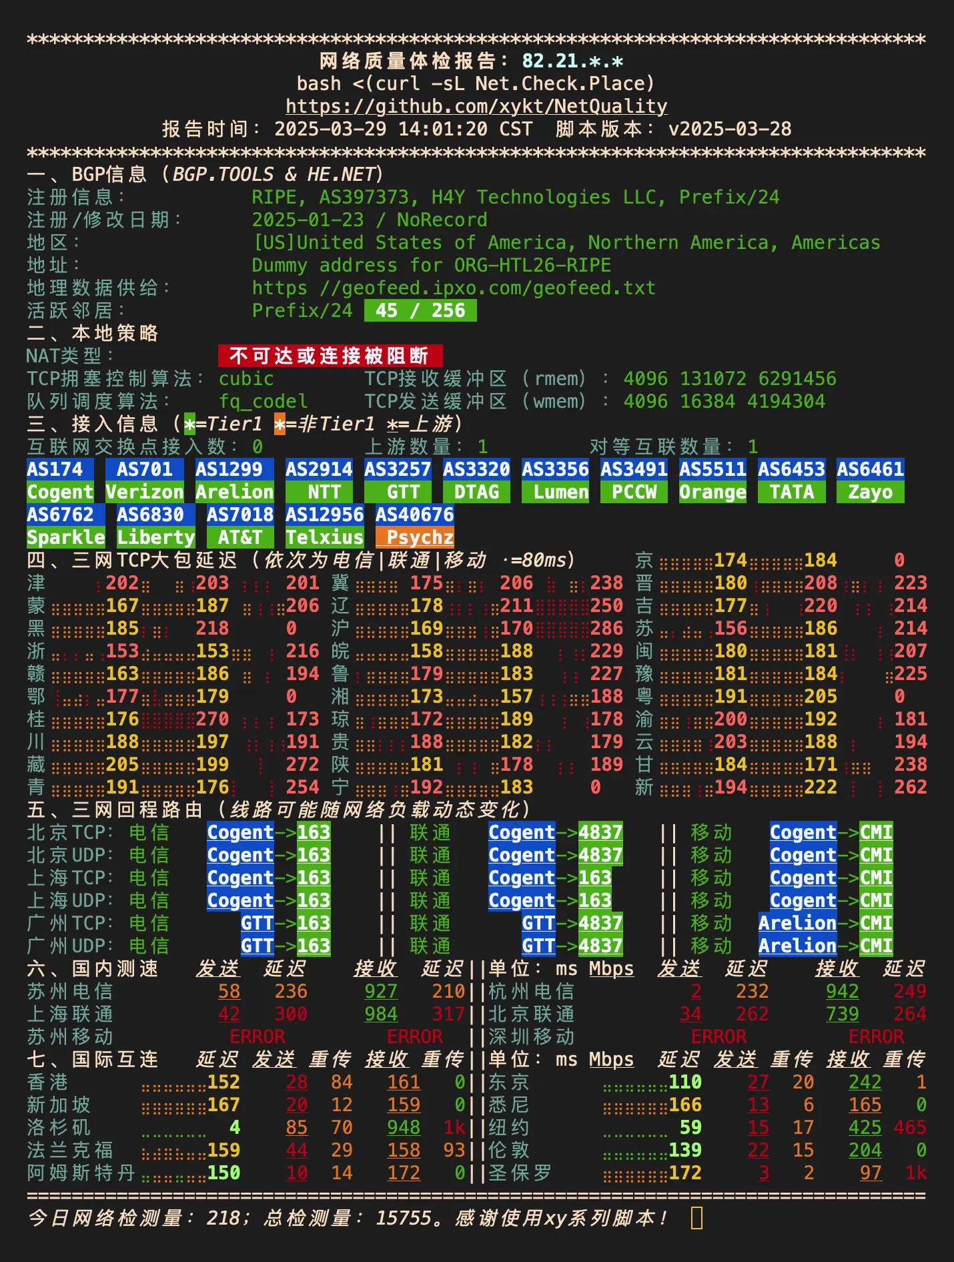Viewport: 954px width, 1262px height.
Task: Click the green DTAG carrier label
Action: coord(476,492)
